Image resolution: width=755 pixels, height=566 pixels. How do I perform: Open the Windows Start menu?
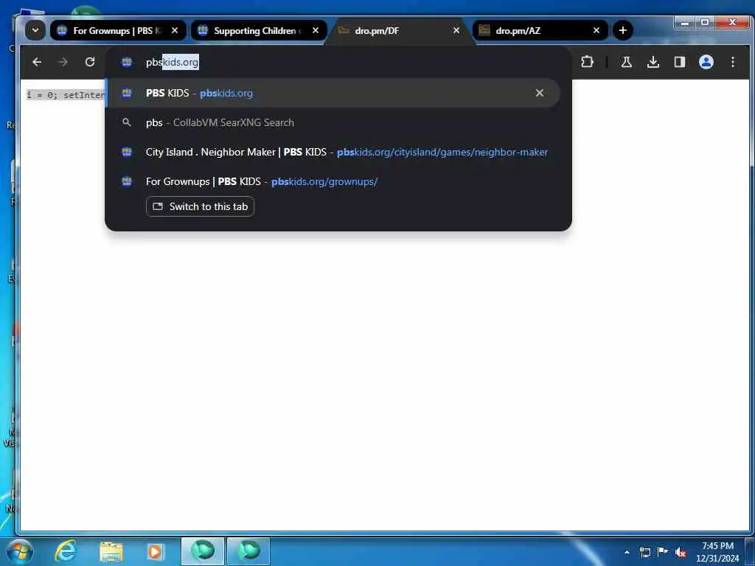pos(19,551)
